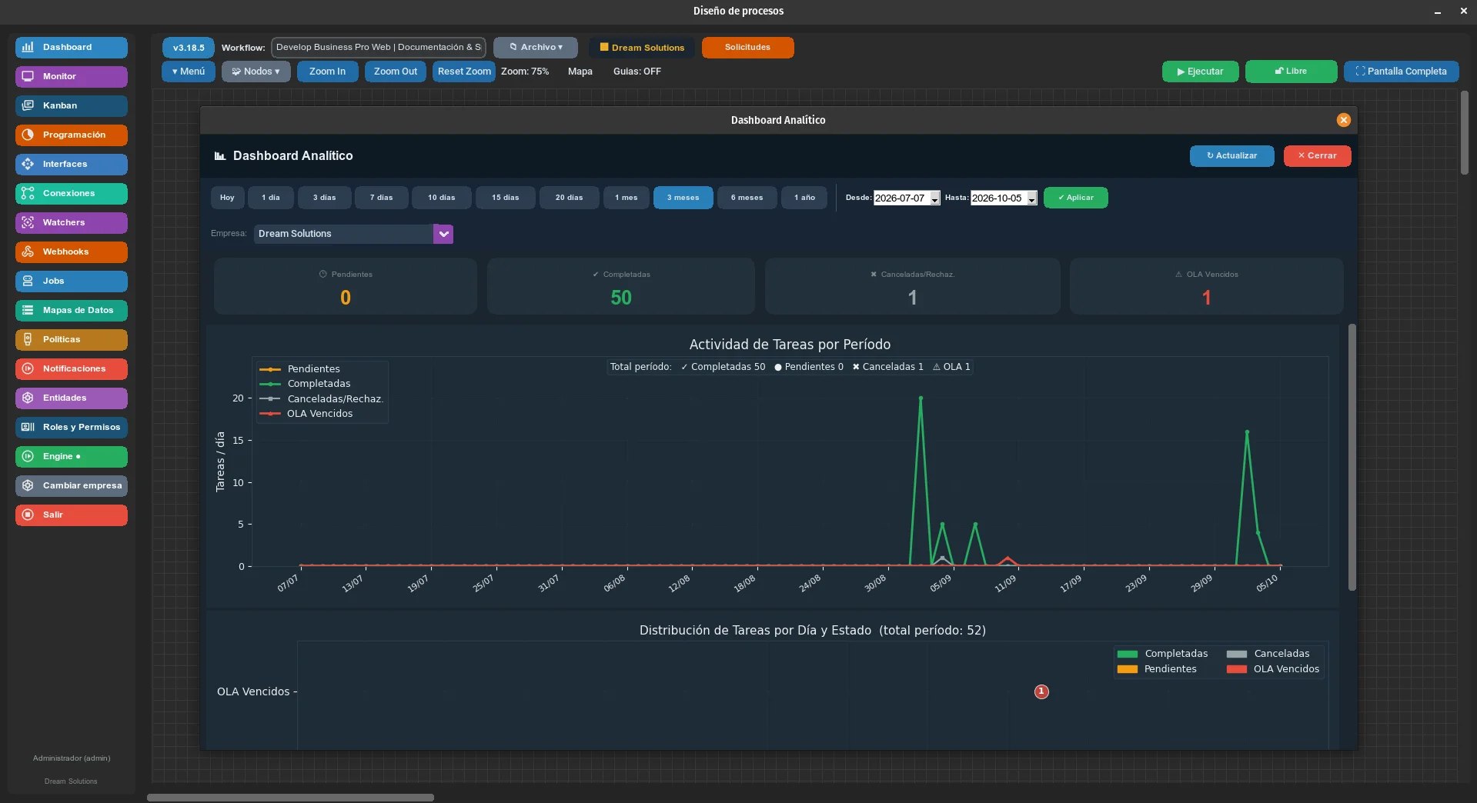Open the Notificaciones sidebar icon

28,368
